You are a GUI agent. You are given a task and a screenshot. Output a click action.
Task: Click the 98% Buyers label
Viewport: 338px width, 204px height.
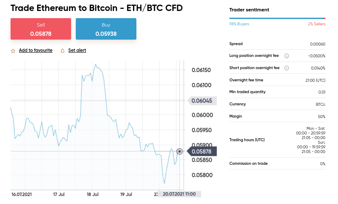point(239,24)
